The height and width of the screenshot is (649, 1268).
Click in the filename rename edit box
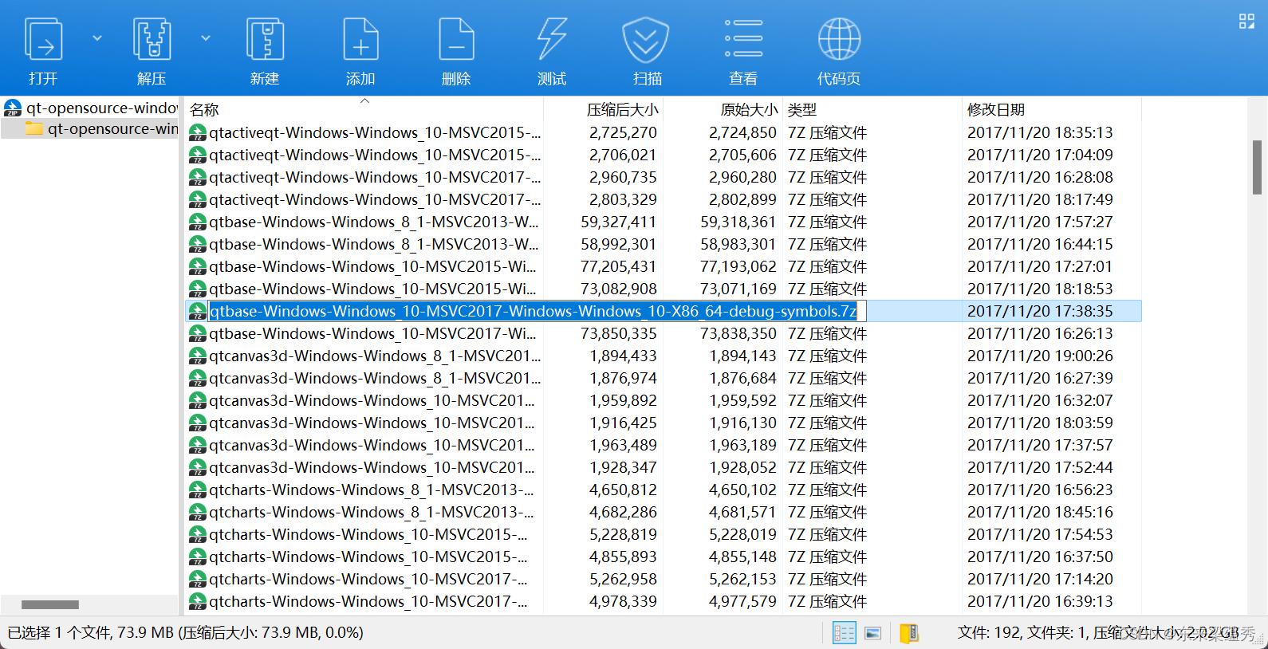click(537, 311)
